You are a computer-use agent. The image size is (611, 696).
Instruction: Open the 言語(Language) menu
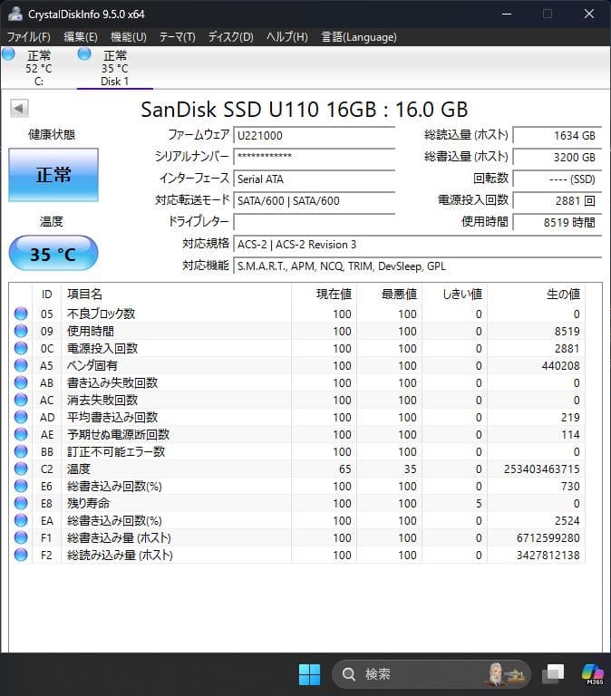click(x=359, y=37)
